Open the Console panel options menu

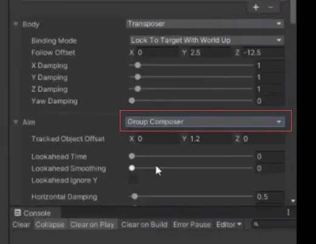pos(288,213)
